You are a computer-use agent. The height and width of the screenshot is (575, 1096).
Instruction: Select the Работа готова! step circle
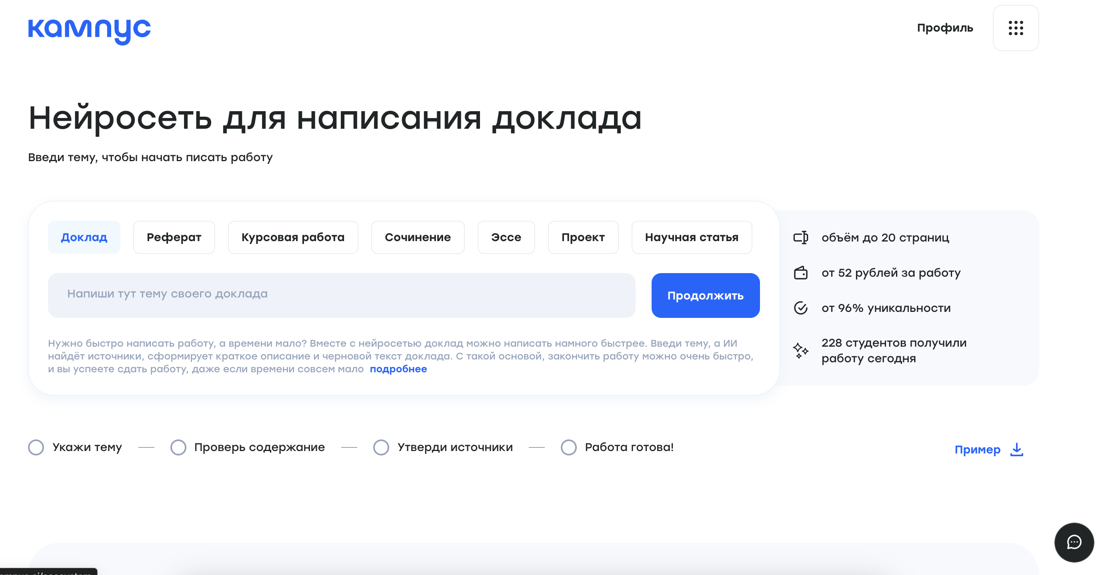tap(568, 447)
